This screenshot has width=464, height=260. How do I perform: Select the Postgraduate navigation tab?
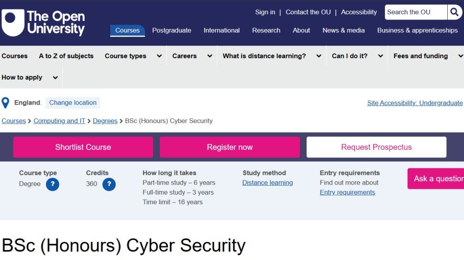[x=171, y=30]
